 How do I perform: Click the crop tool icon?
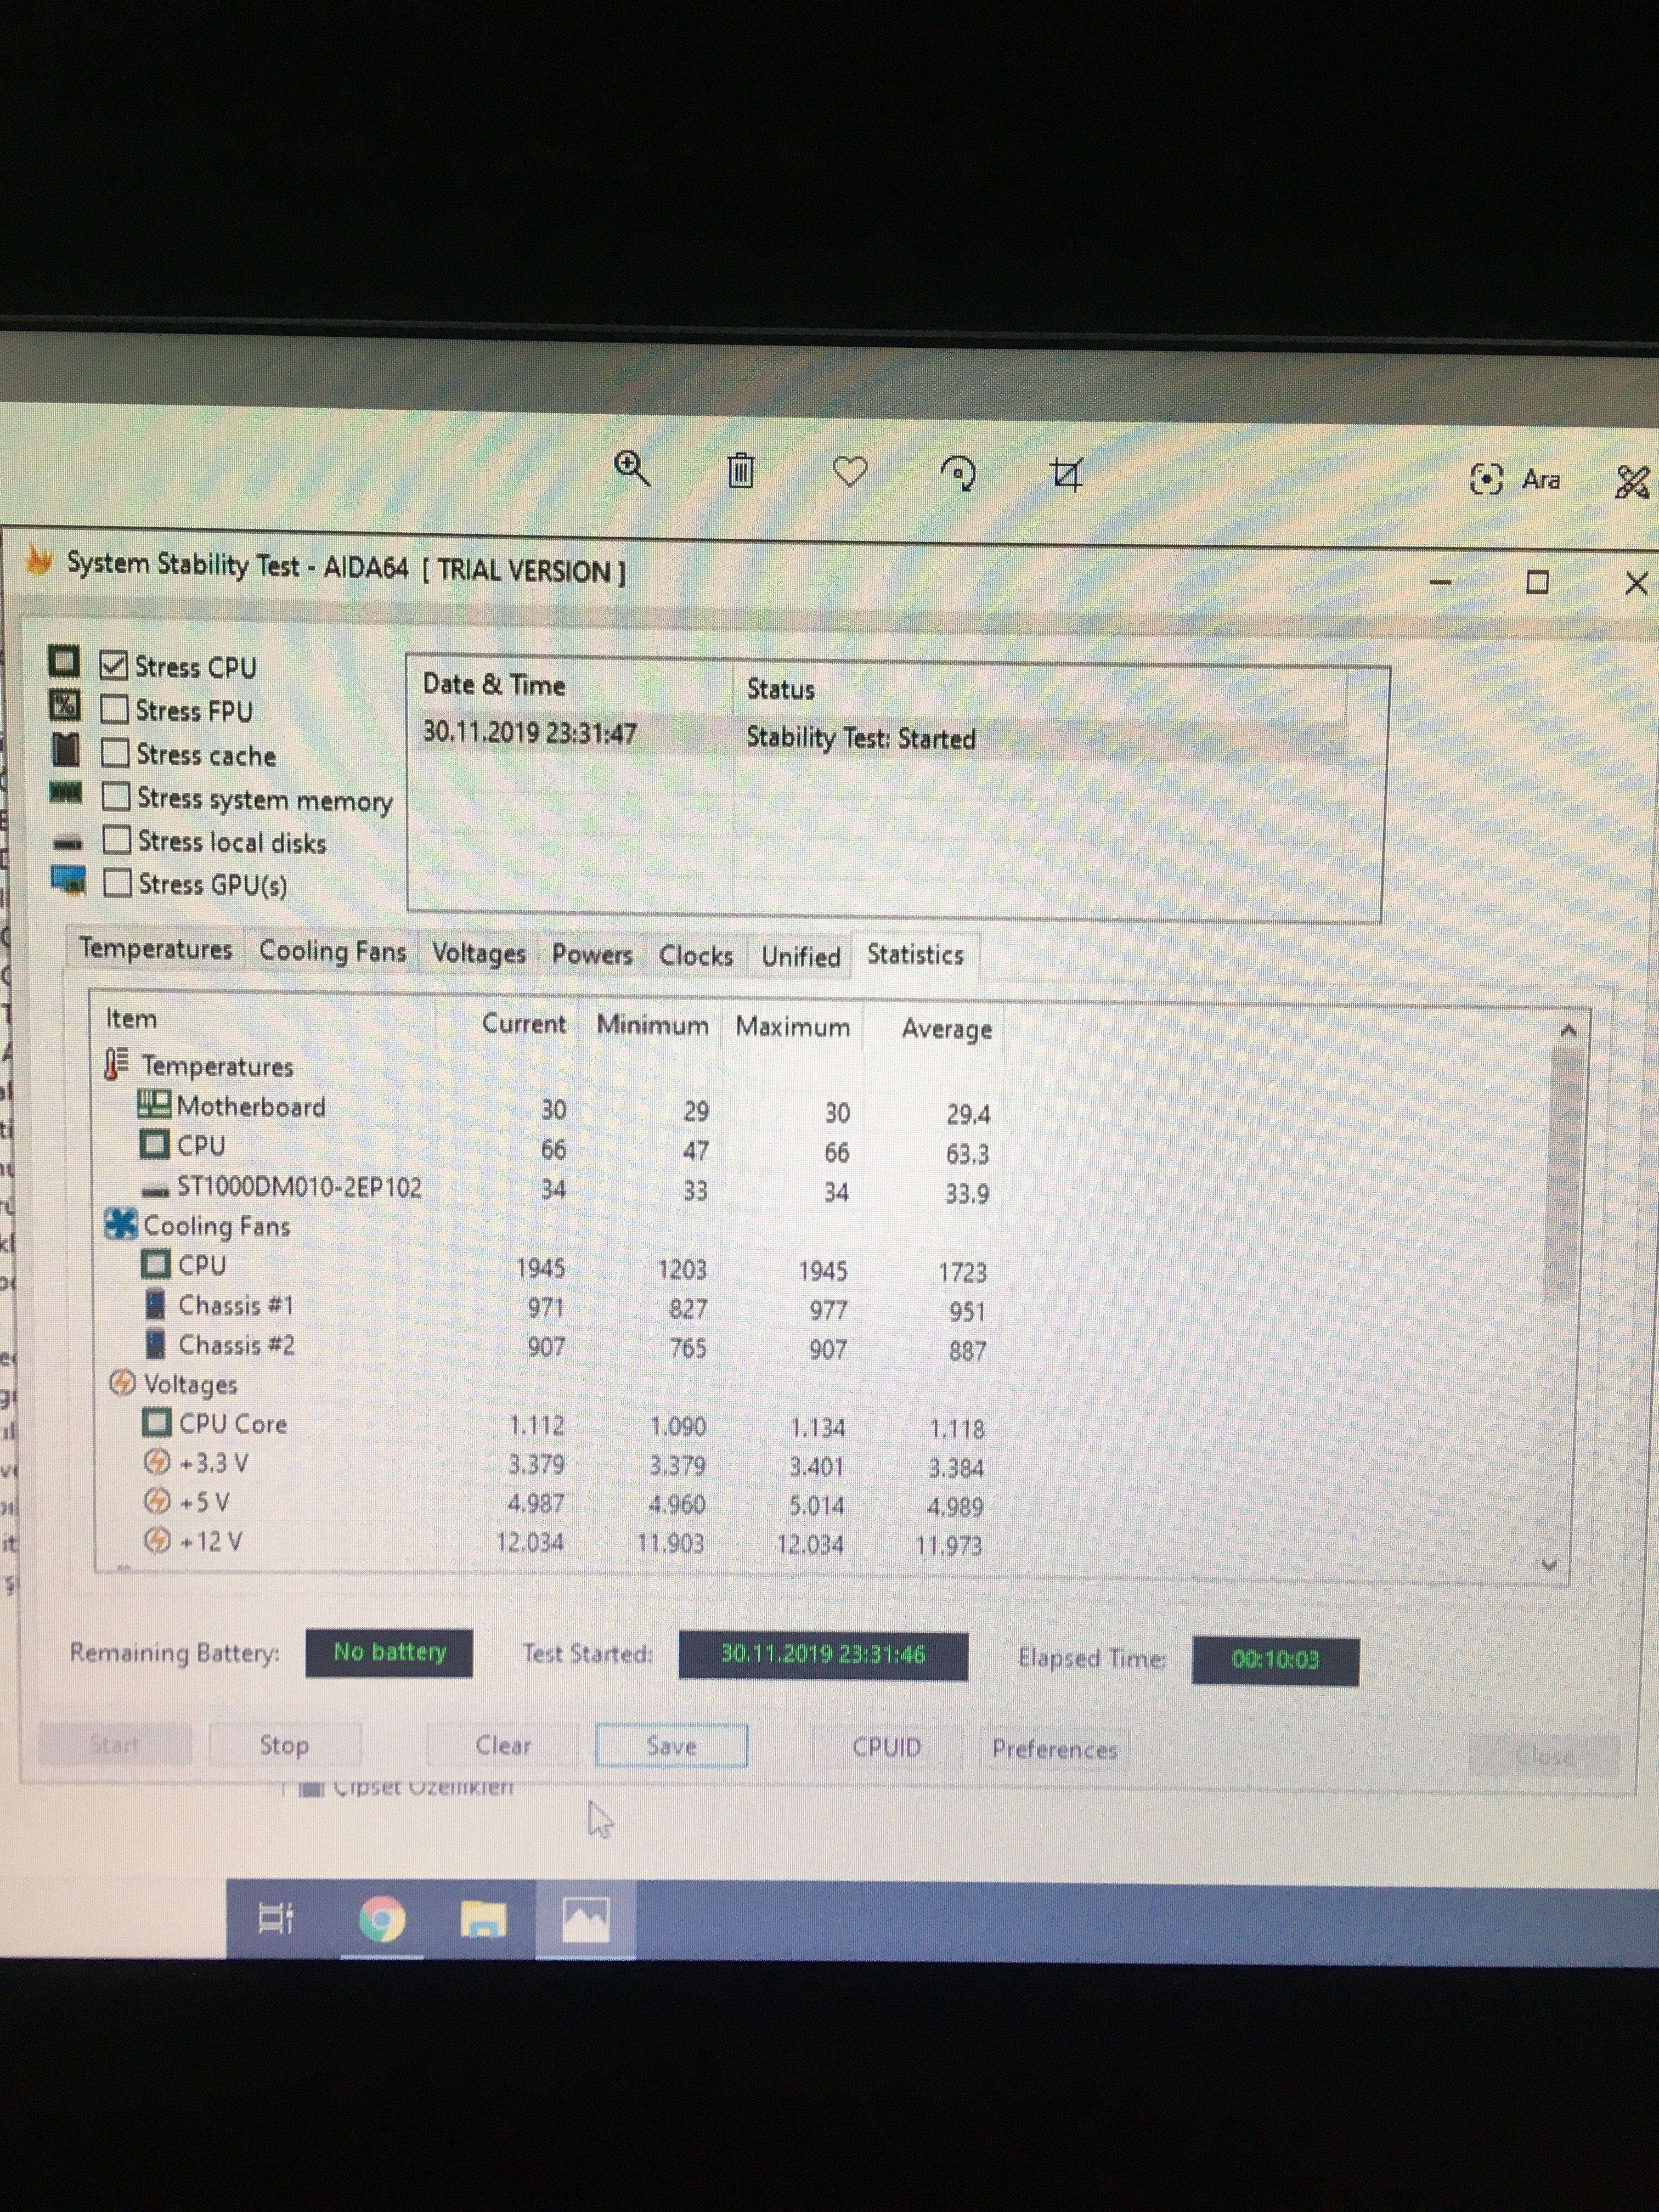pyautogui.click(x=1067, y=474)
